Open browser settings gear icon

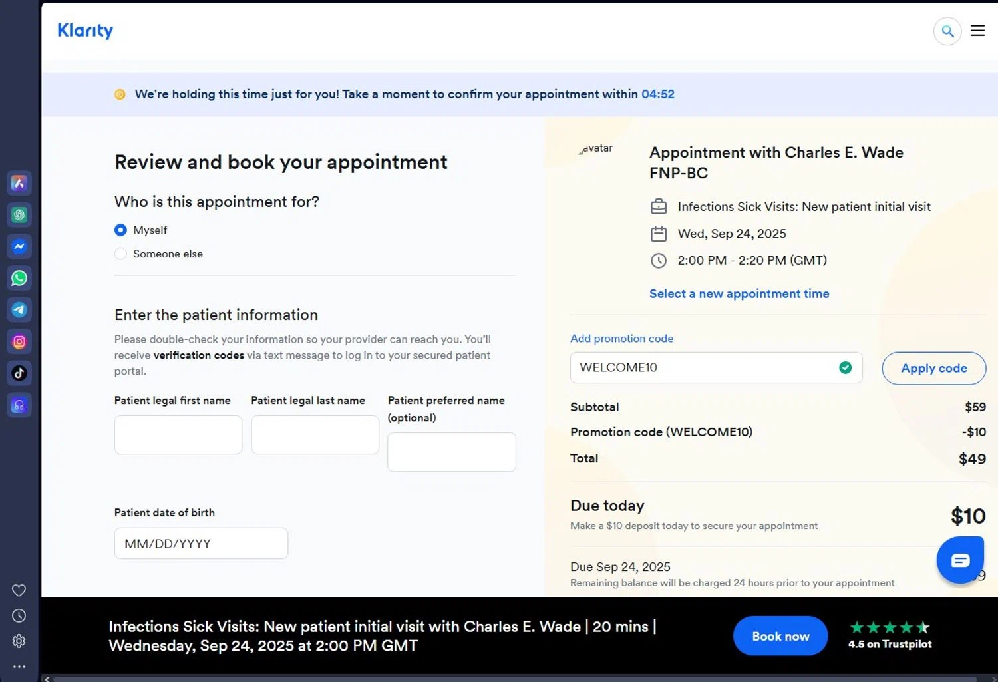coord(19,641)
